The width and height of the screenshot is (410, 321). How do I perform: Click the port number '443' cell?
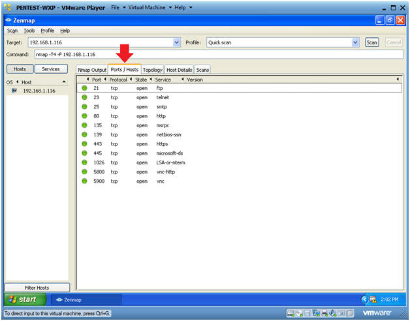97,144
